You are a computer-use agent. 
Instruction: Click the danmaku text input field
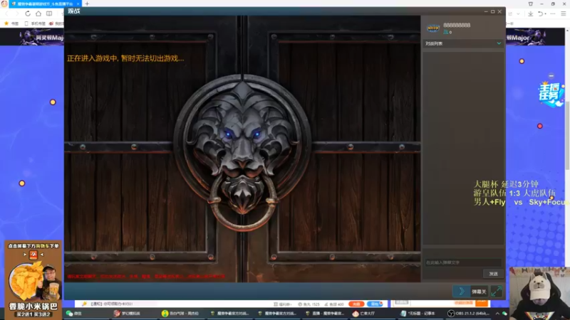462,262
